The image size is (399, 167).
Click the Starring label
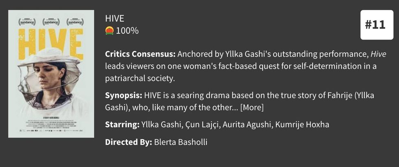(x=122, y=124)
